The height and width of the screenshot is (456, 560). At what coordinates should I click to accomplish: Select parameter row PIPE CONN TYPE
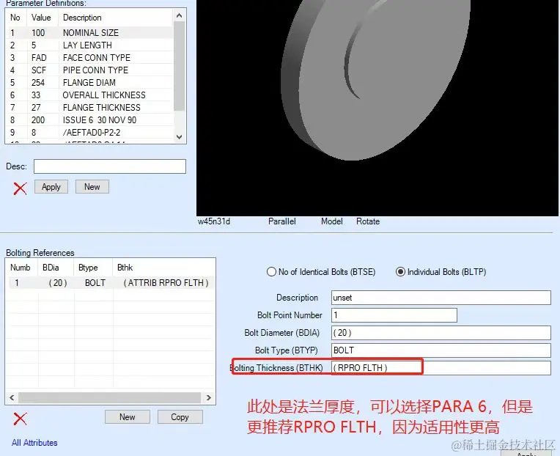[x=90, y=70]
